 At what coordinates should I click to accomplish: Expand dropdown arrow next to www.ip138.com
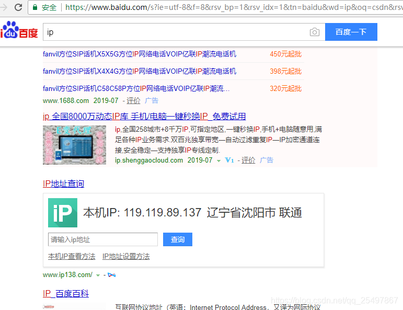tap(98, 275)
